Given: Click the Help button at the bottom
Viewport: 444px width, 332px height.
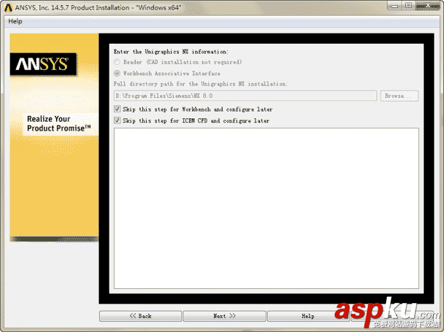Looking at the screenshot, I should (308, 316).
